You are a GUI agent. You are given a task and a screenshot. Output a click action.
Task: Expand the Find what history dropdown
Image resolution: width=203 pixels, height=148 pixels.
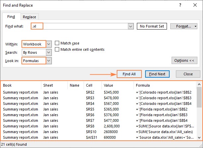[x=131, y=26]
